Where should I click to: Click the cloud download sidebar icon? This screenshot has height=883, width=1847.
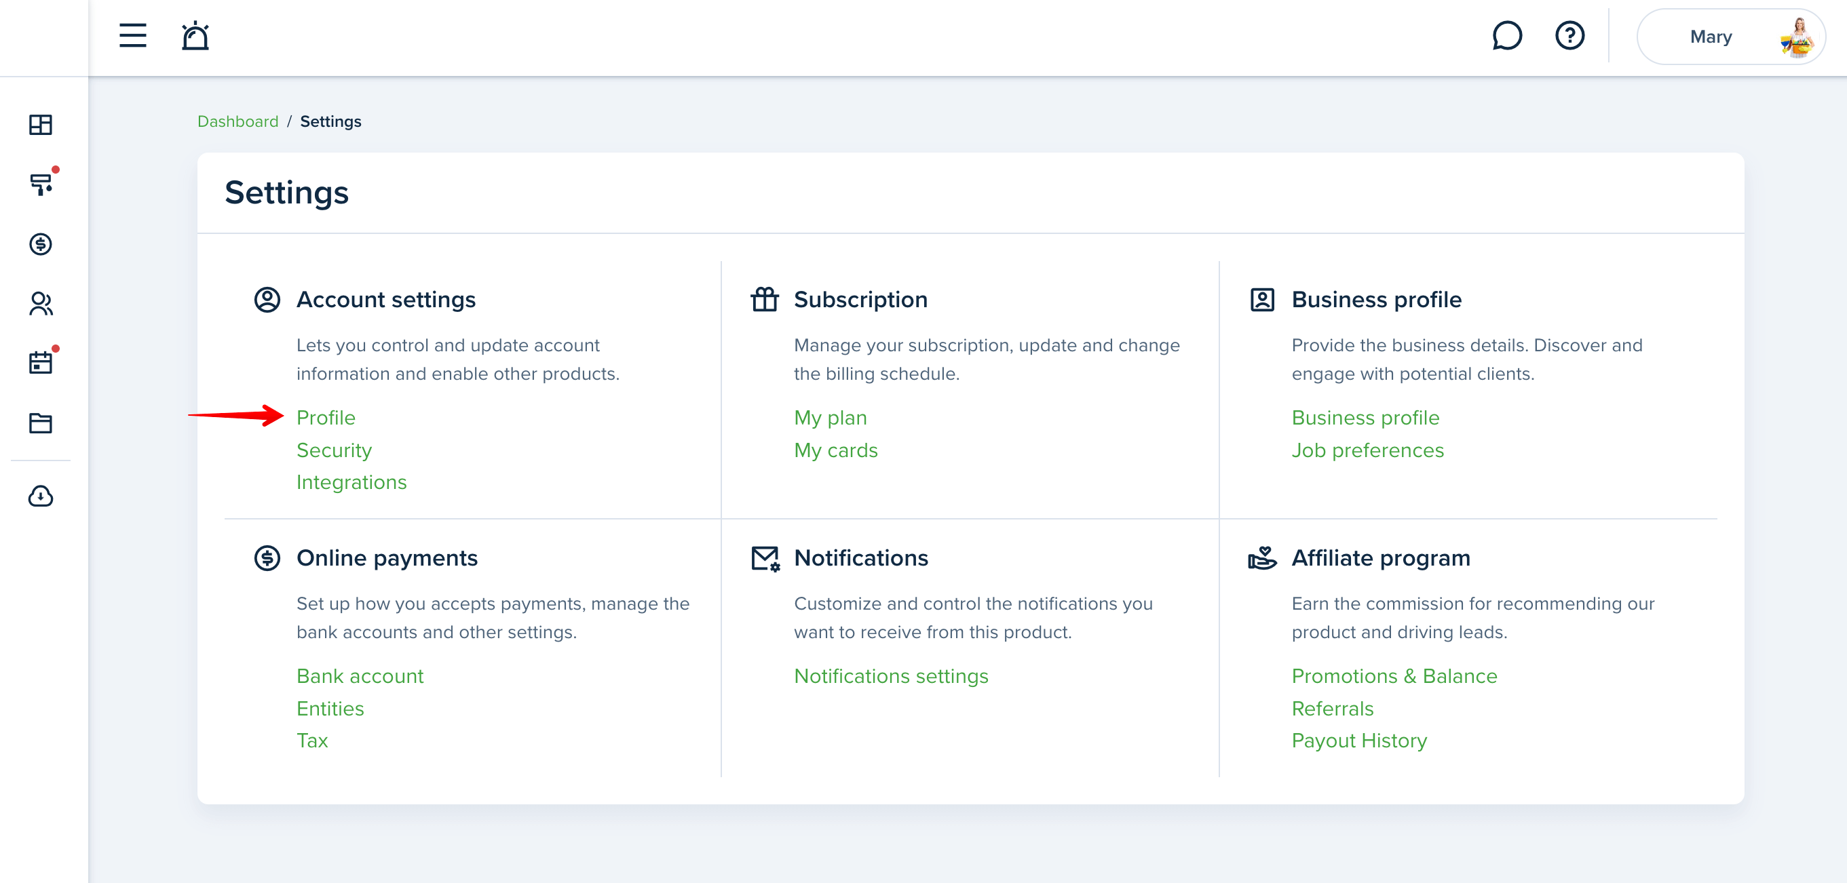click(41, 496)
